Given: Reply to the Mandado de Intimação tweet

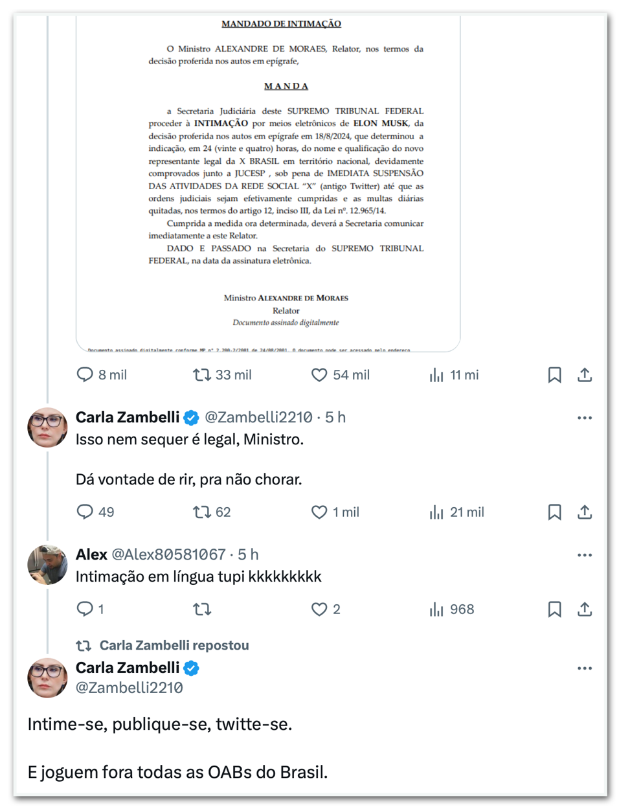Looking at the screenshot, I should pyautogui.click(x=85, y=375).
